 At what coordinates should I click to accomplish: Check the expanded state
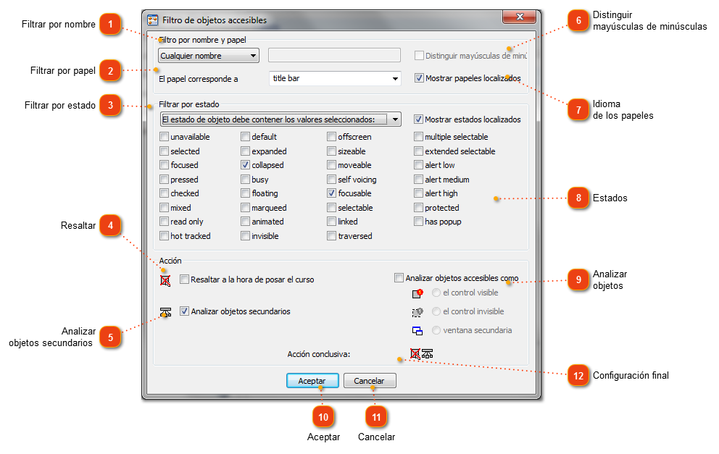pyautogui.click(x=245, y=151)
